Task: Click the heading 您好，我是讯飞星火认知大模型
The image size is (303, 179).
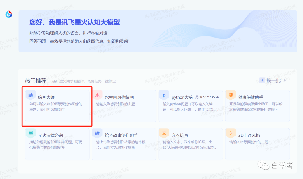Action: 75,22
